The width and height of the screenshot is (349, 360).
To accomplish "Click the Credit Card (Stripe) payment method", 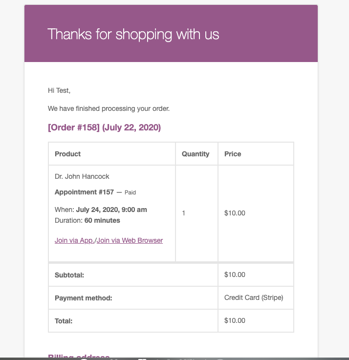I will point(254,297).
